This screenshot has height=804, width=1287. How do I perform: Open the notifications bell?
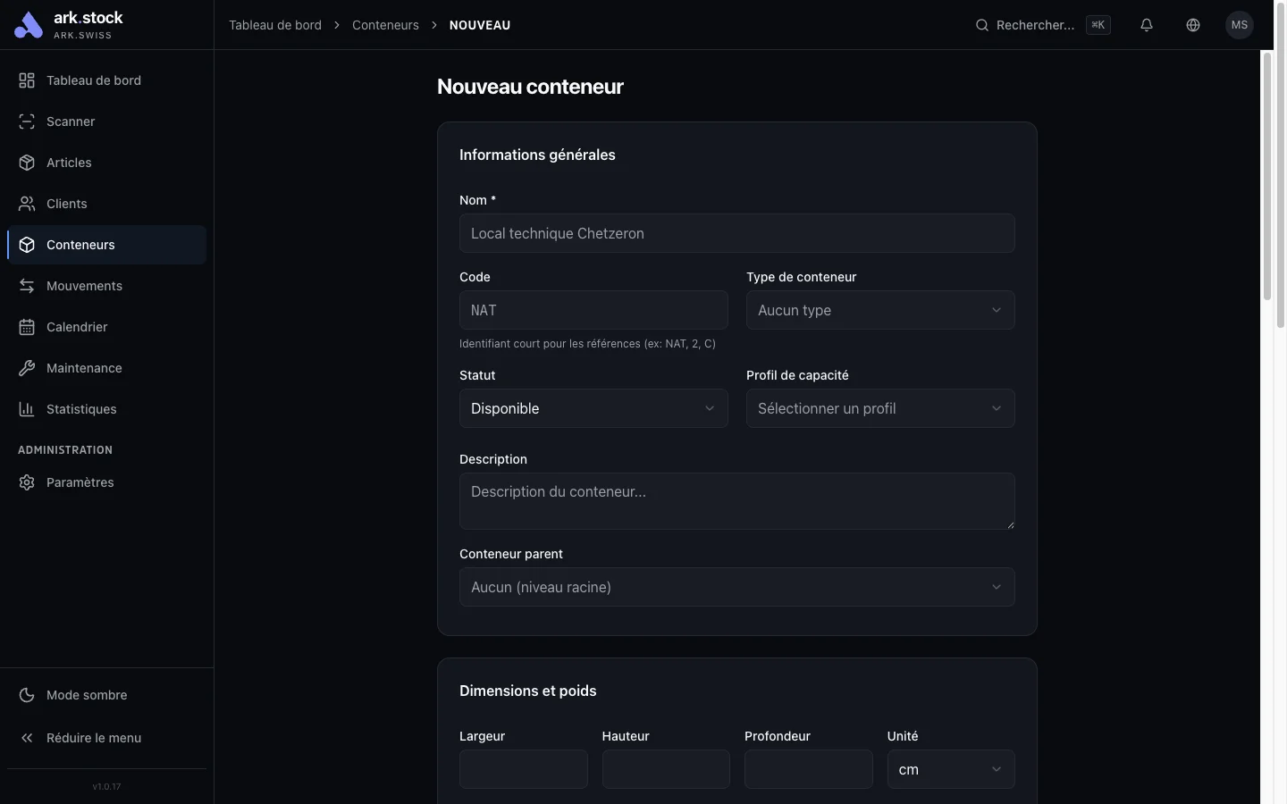[x=1147, y=25]
